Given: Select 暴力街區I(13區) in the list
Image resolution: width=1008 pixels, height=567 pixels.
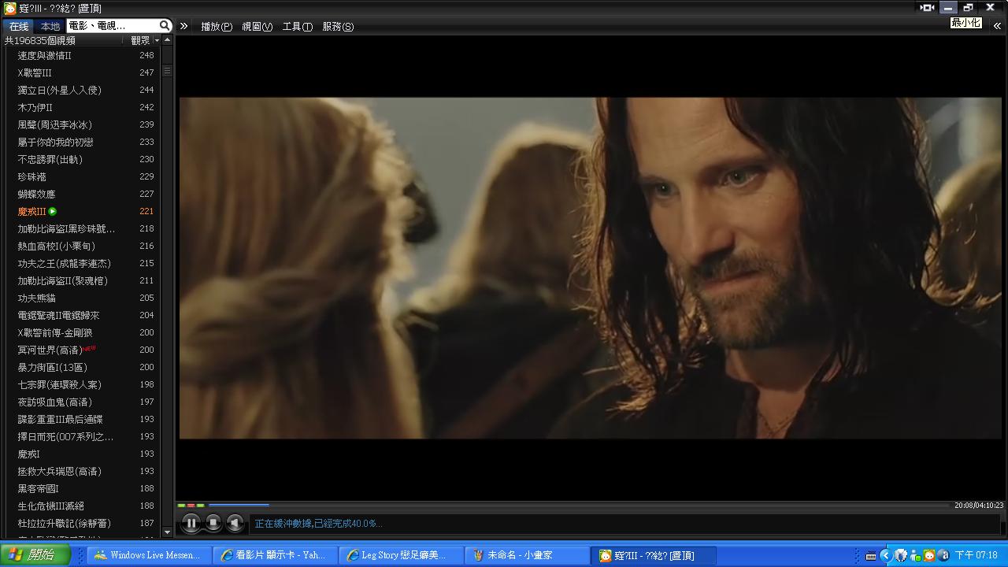Looking at the screenshot, I should click(53, 368).
